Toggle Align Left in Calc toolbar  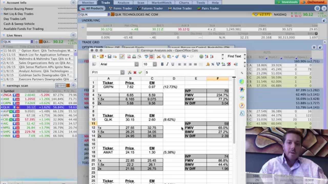click(x=179, y=64)
